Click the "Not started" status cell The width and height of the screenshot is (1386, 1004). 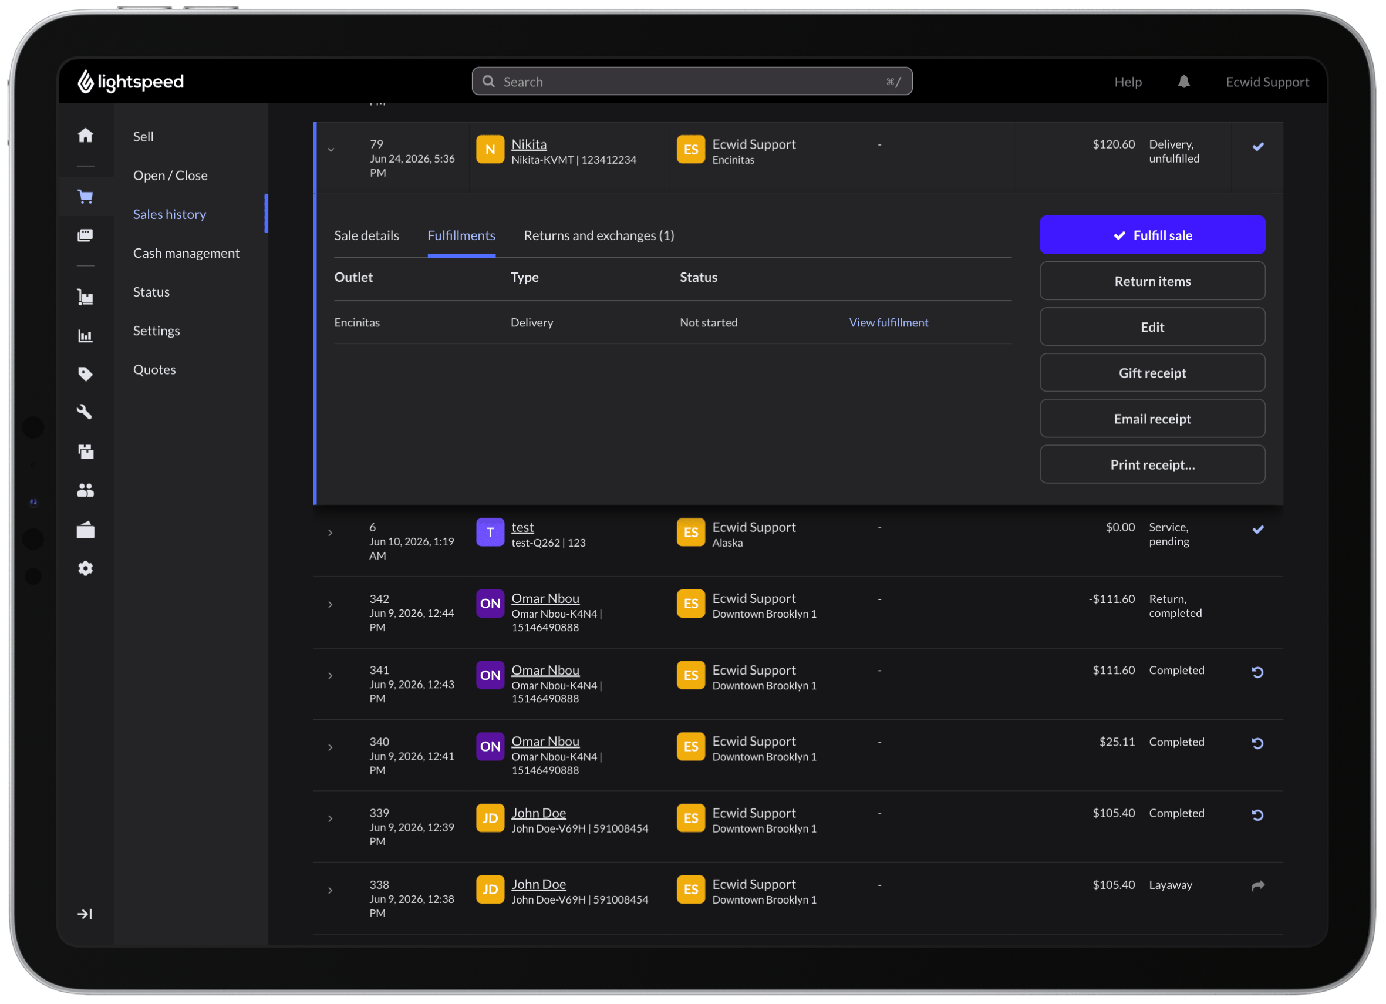point(709,322)
